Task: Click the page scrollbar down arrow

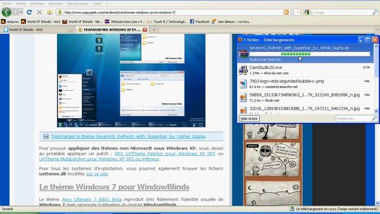Action: 378,203
